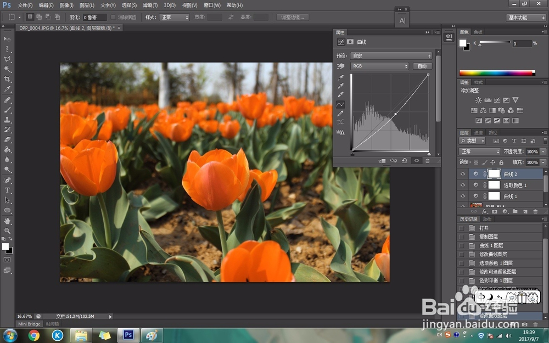Screen dimensions: 549x343
Task: Open the 填充 fill dropdown arrow
Action: [x=543, y=162]
